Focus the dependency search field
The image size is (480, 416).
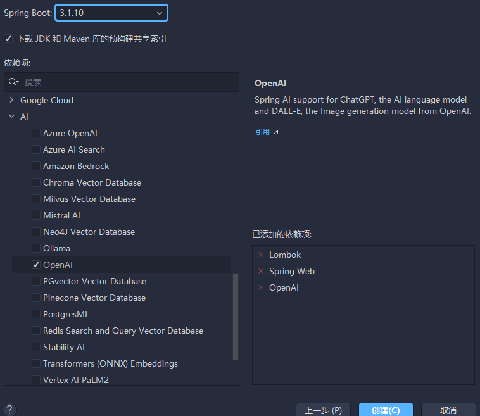coord(127,82)
